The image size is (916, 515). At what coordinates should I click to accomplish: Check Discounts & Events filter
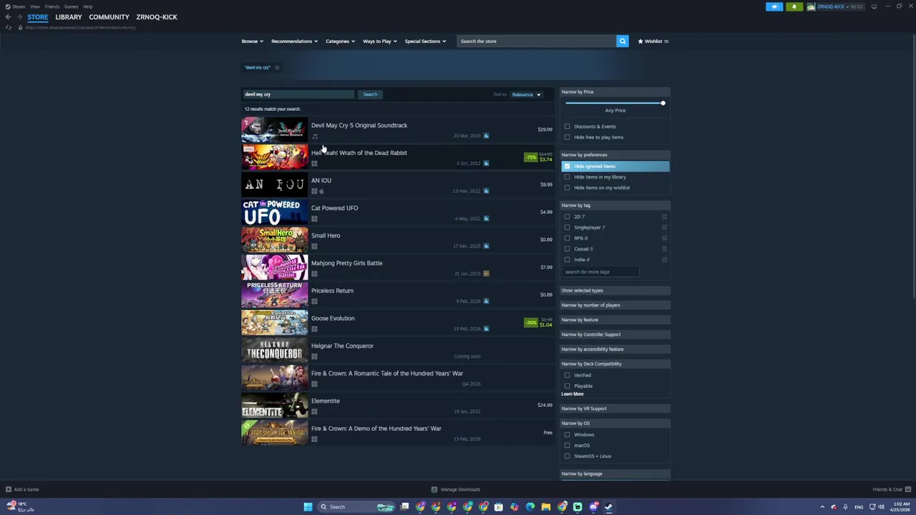pos(567,127)
